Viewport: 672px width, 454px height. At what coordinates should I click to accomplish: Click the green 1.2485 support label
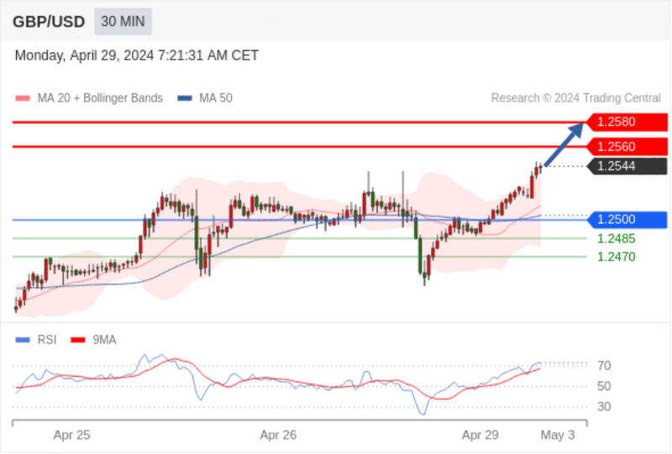point(617,238)
